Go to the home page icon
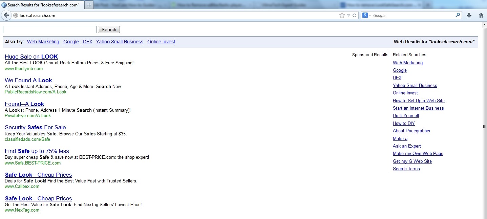 481,15
